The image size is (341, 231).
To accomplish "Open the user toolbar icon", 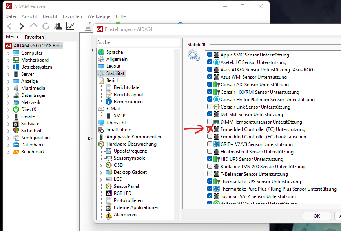I will pyautogui.click(x=58, y=26).
